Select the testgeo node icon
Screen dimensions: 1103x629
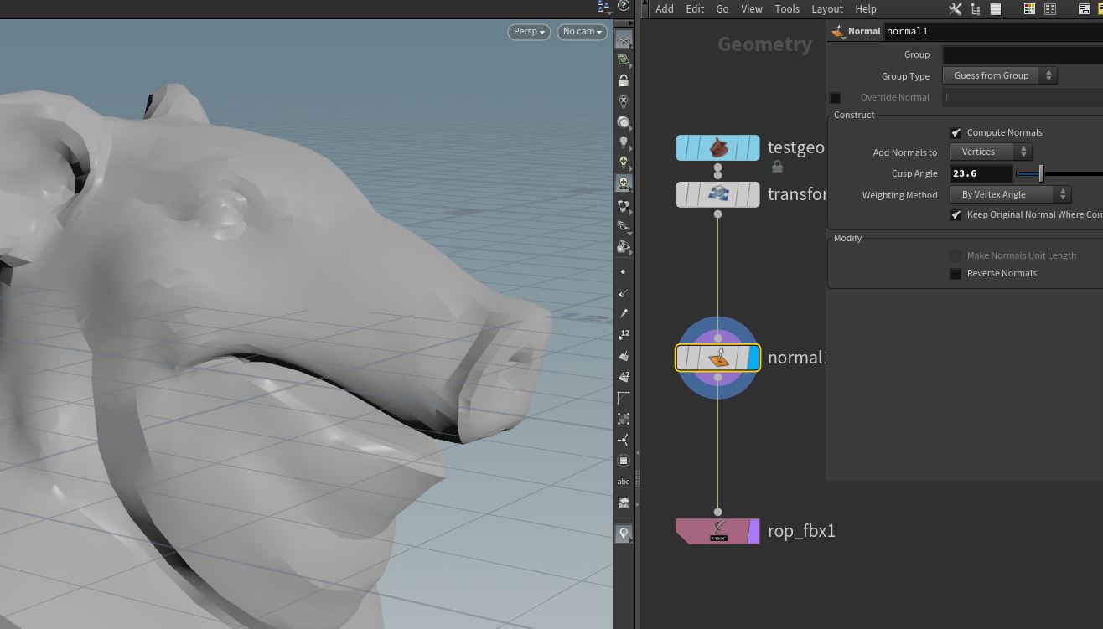[718, 148]
